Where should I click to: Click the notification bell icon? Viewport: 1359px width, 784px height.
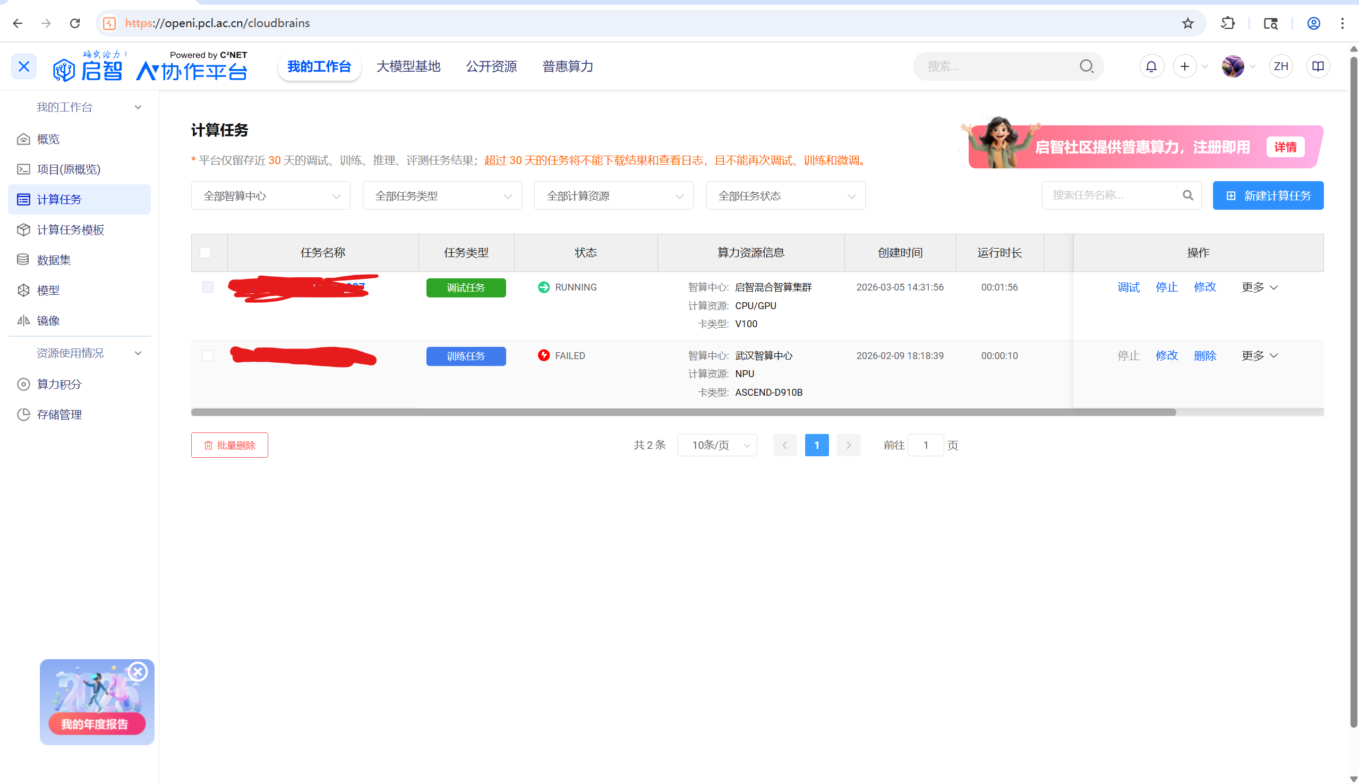point(1151,66)
